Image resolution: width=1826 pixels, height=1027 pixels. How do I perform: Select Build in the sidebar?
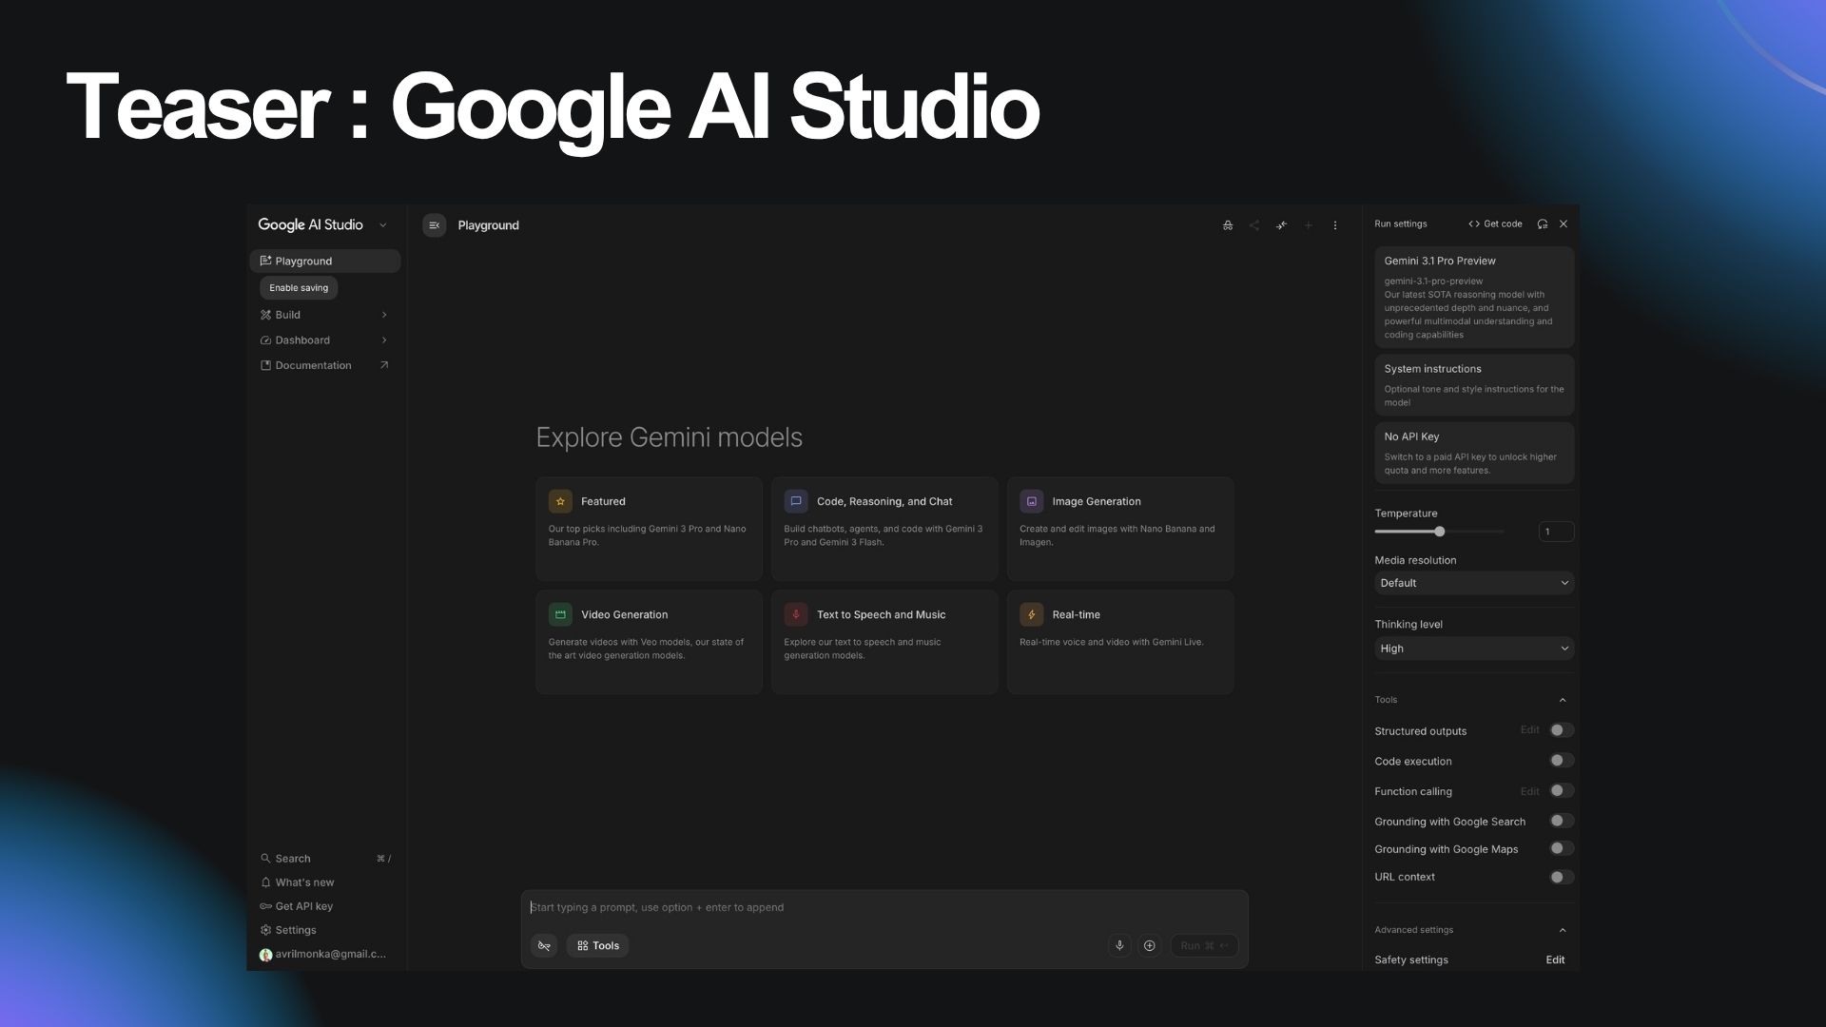coord(325,315)
